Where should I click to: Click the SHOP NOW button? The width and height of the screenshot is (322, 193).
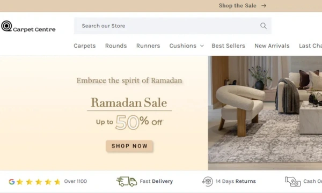coord(129,146)
